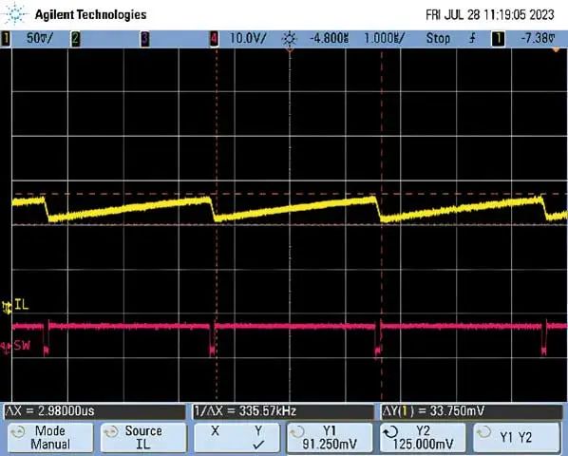Click the 10.0V/ channel 4 scale value
Image resolution: width=568 pixels, height=456 pixels.
point(248,38)
